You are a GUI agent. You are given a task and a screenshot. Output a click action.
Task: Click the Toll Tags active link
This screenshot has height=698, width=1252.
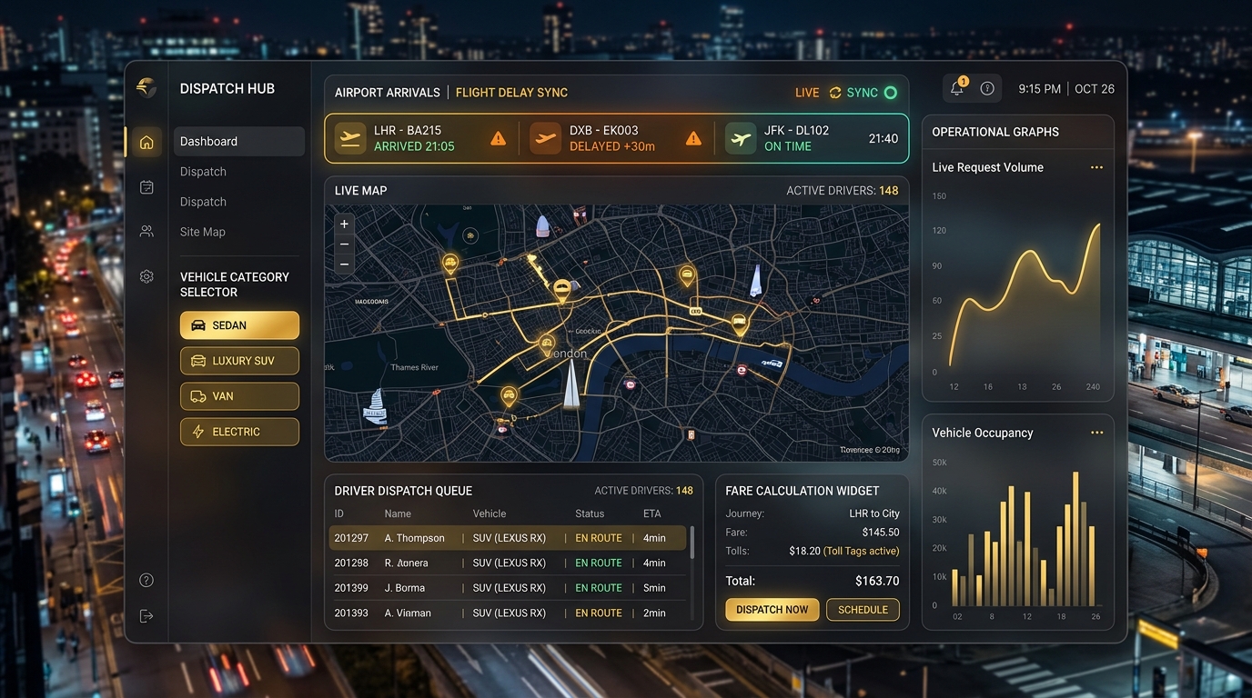click(x=862, y=551)
